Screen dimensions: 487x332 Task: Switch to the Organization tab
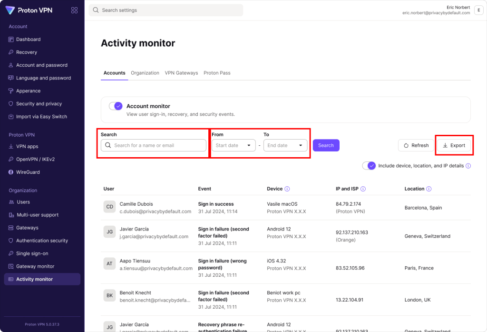[x=145, y=73]
